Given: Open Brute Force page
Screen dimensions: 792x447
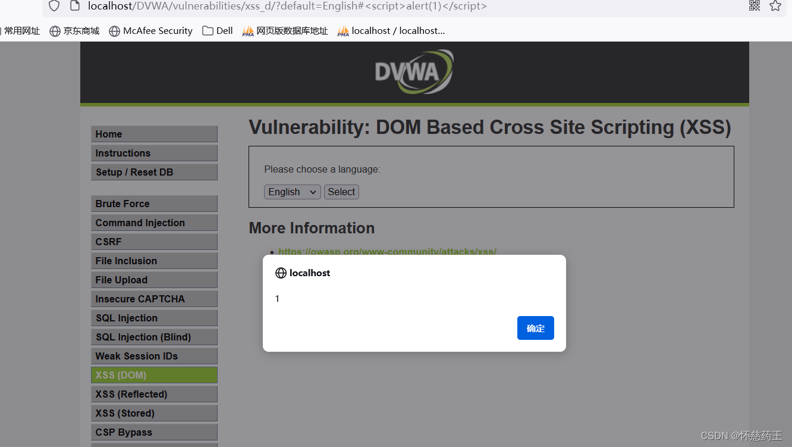Looking at the screenshot, I should 154,204.
